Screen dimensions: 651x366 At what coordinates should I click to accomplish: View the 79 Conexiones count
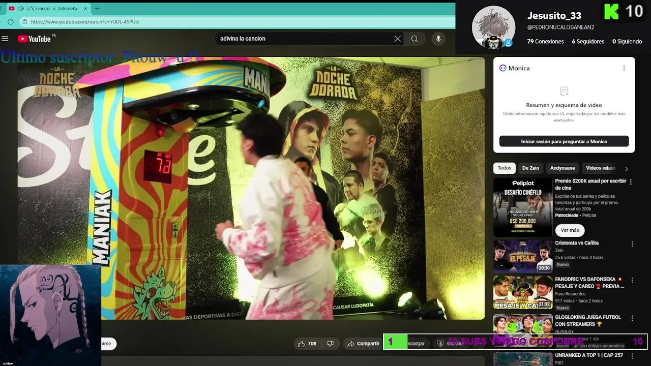tap(545, 42)
